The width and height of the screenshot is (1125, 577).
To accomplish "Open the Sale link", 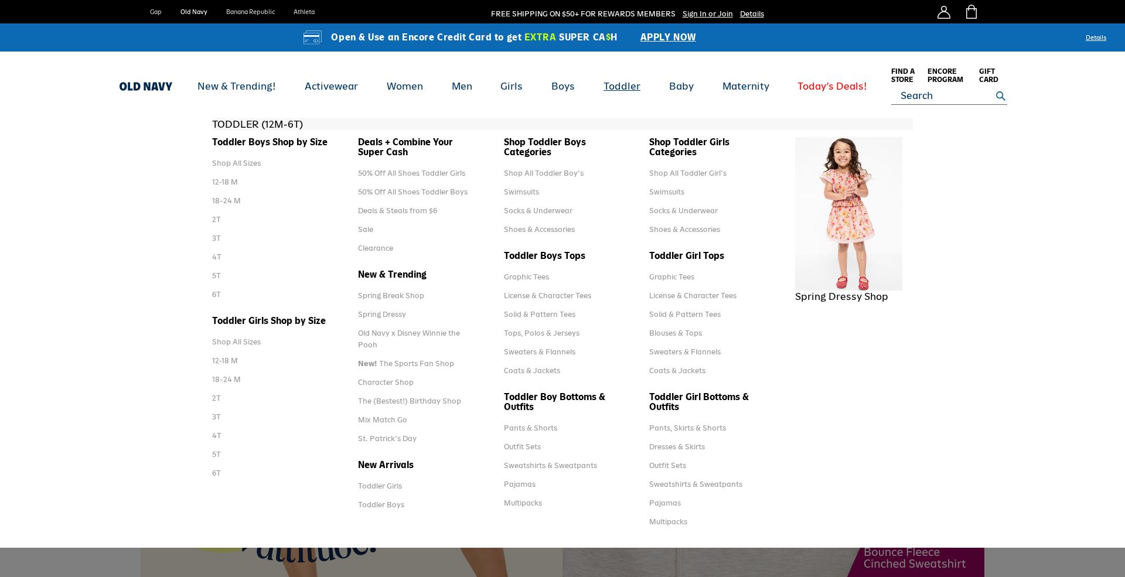I will coord(365,229).
